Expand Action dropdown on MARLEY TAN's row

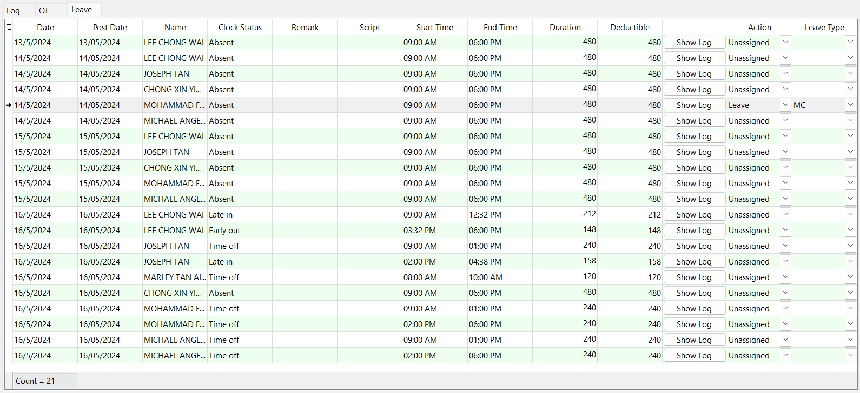pyautogui.click(x=785, y=277)
